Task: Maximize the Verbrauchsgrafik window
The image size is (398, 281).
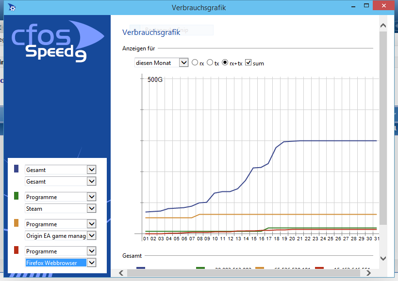Action: pos(366,6)
